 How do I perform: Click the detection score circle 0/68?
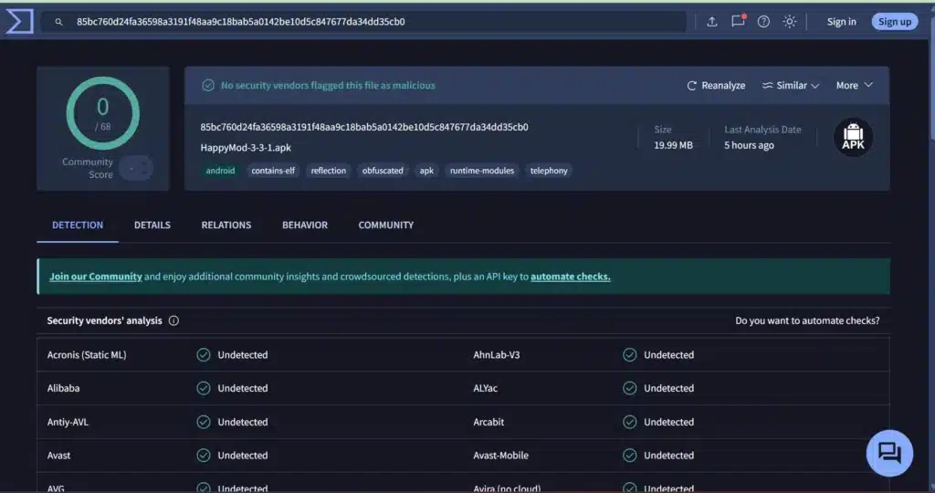(x=102, y=113)
